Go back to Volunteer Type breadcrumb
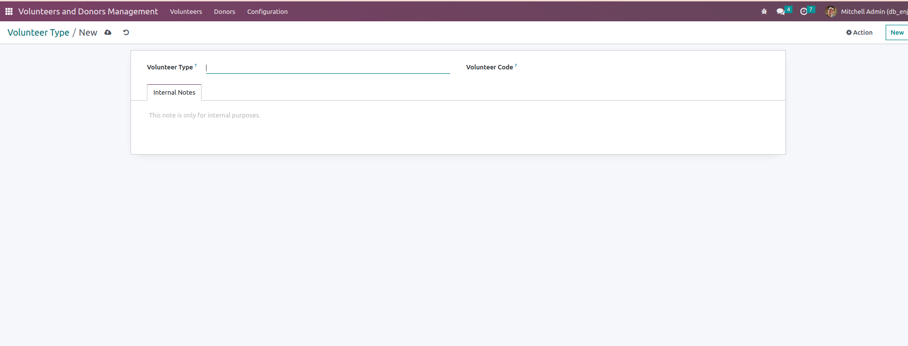The image size is (908, 346). click(38, 32)
